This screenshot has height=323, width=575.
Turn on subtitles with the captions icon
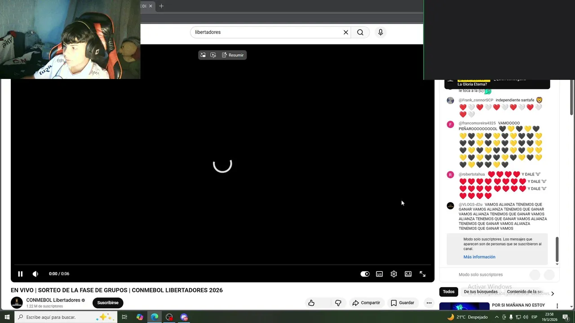pos(379,274)
